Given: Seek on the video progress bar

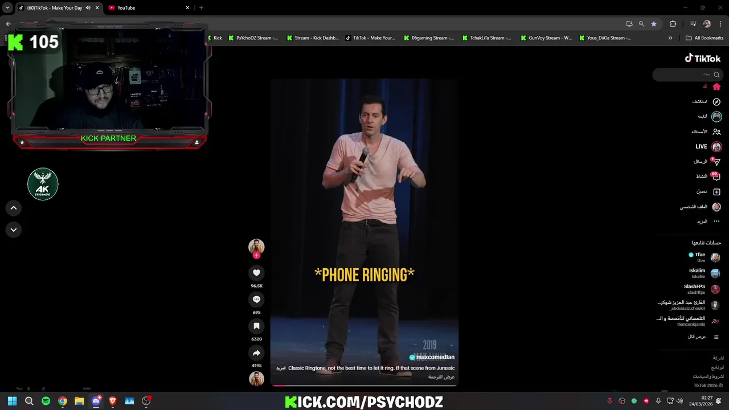Looking at the screenshot, I should point(364,386).
